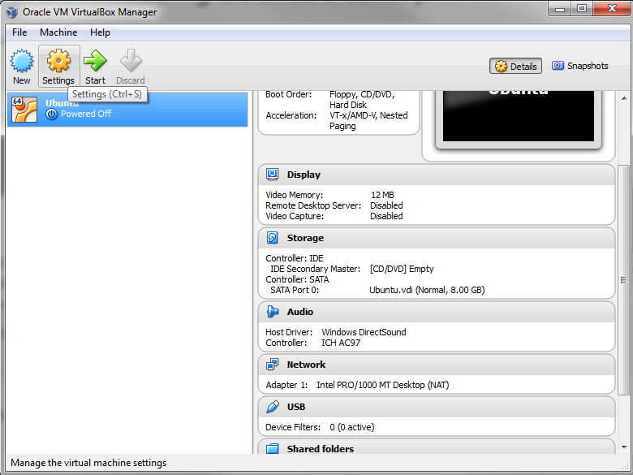
Task: Click the ICH AC97 controller value
Action: tap(341, 343)
